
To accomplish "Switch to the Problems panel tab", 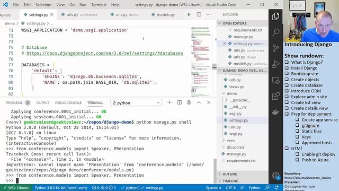I will tap(17, 102).
